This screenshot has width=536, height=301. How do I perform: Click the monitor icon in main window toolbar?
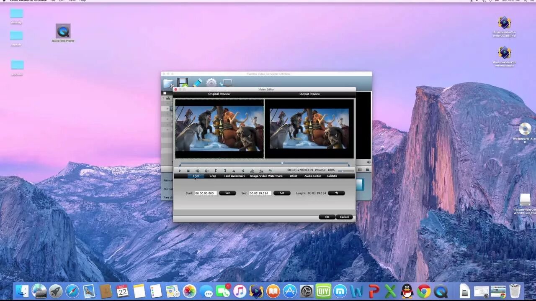(x=226, y=83)
